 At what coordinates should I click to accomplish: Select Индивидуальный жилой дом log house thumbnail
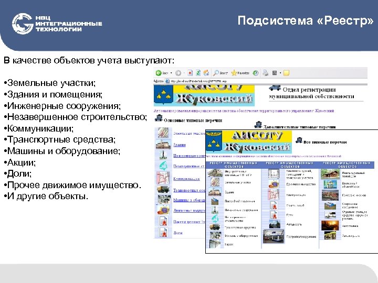[330, 174]
